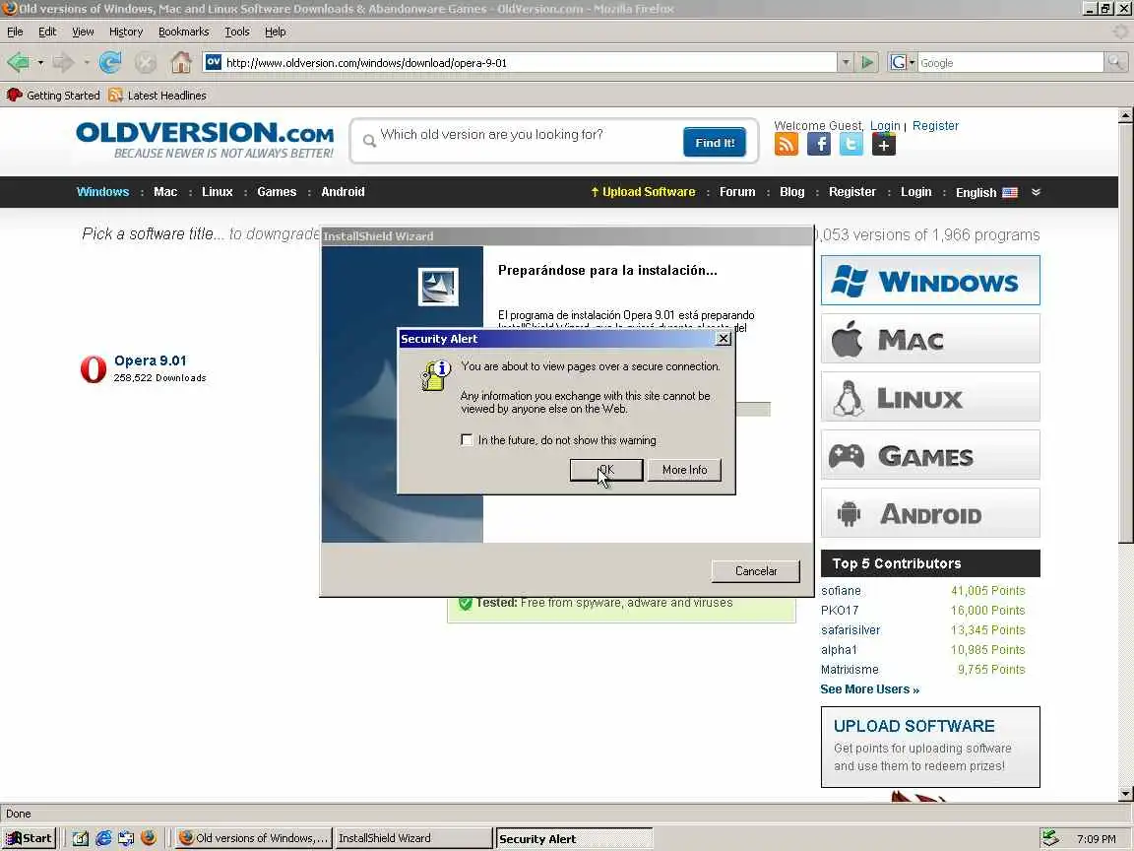Click Firefox back arrow button

(x=18, y=62)
